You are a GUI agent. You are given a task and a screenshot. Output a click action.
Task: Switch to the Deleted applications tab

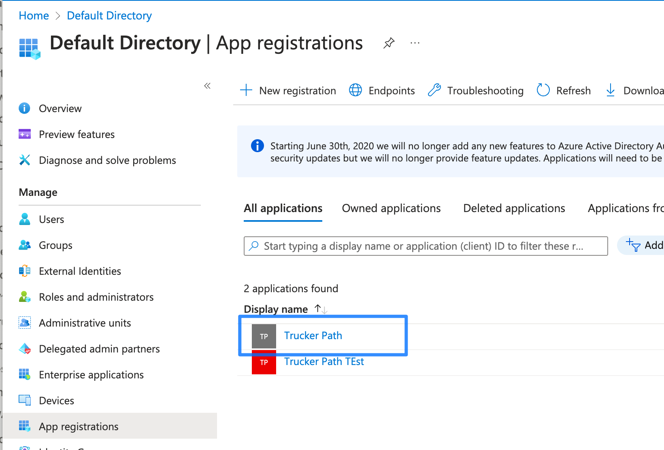514,208
